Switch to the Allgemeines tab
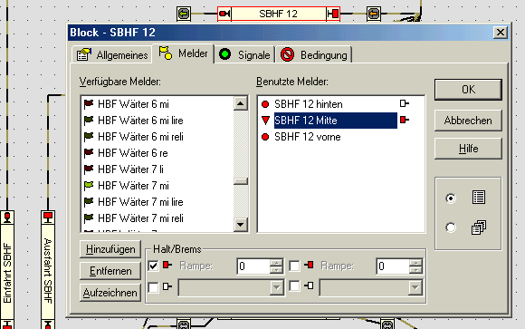Screen dimensions: 525x329 click(112, 54)
